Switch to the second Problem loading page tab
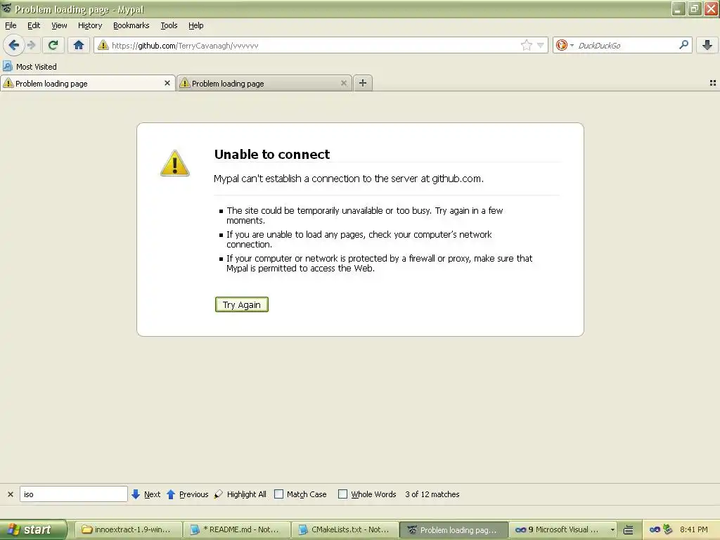This screenshot has width=720, height=540. [x=264, y=83]
